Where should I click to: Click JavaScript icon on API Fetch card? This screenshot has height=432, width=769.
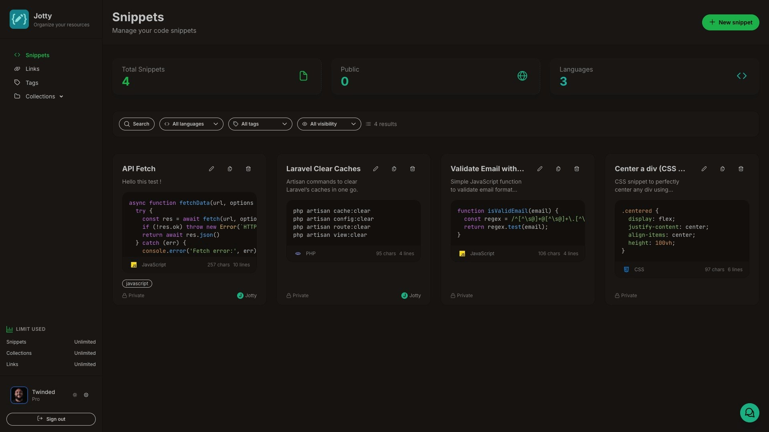pos(134,265)
